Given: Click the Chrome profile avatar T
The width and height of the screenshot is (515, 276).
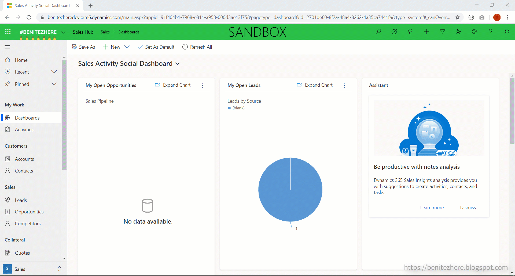Looking at the screenshot, I should (497, 17).
